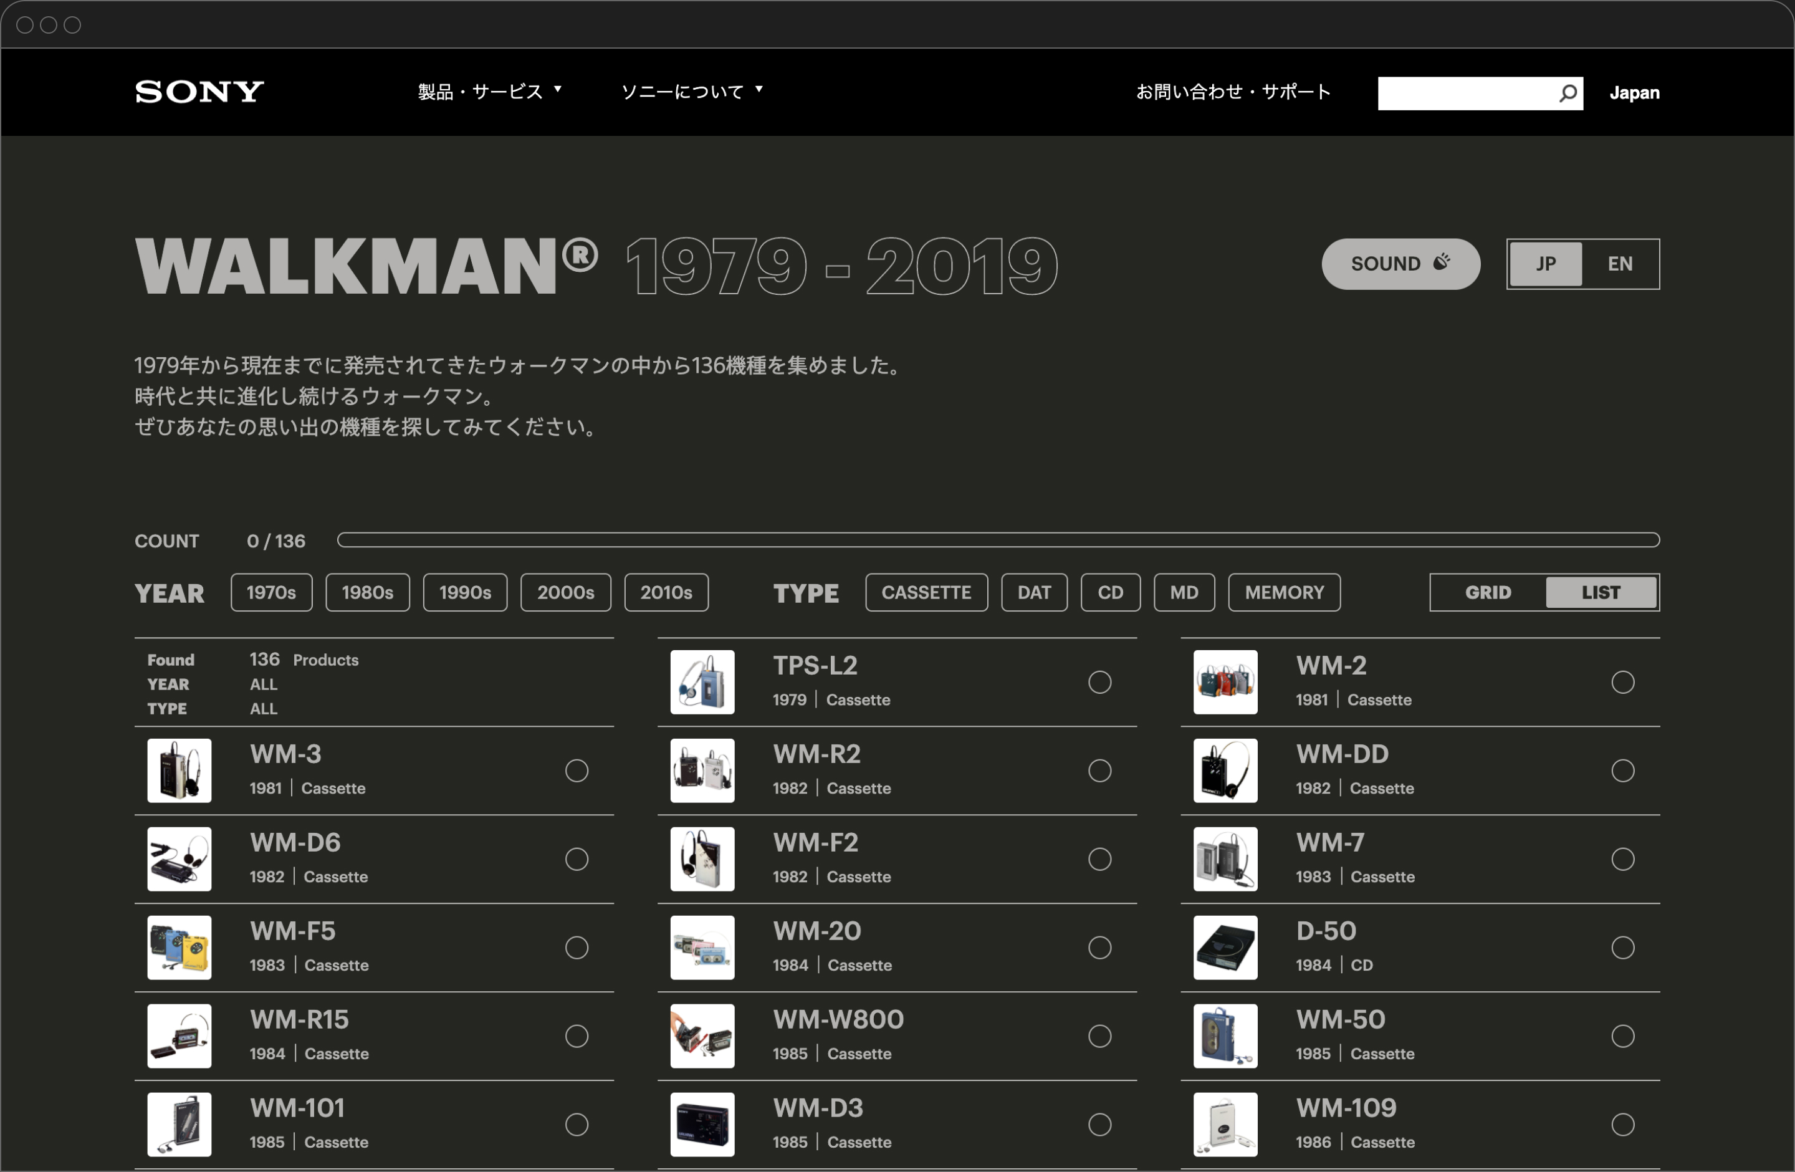
Task: Filter type by MD
Action: pyautogui.click(x=1184, y=593)
